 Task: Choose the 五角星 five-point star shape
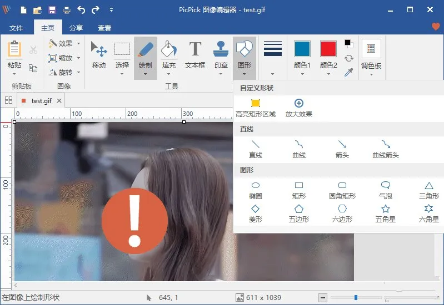pyautogui.click(x=385, y=213)
